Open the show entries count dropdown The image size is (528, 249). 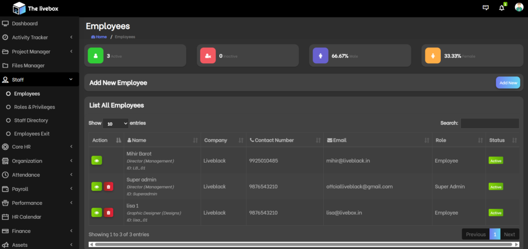[115, 123]
